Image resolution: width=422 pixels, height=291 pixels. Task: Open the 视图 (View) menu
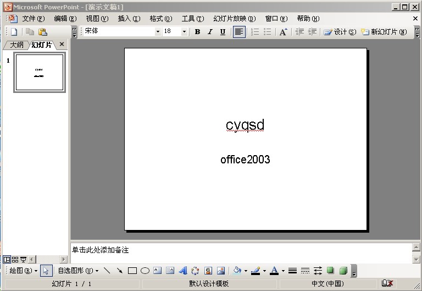point(97,19)
